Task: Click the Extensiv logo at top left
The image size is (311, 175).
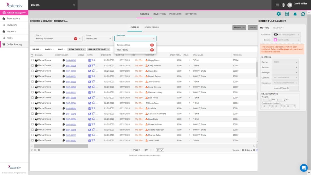Action: point(14,5)
